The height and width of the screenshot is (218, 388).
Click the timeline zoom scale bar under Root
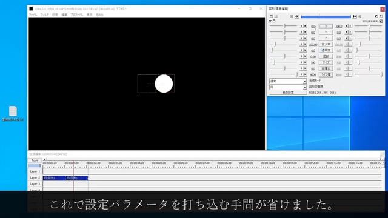(x=35, y=165)
